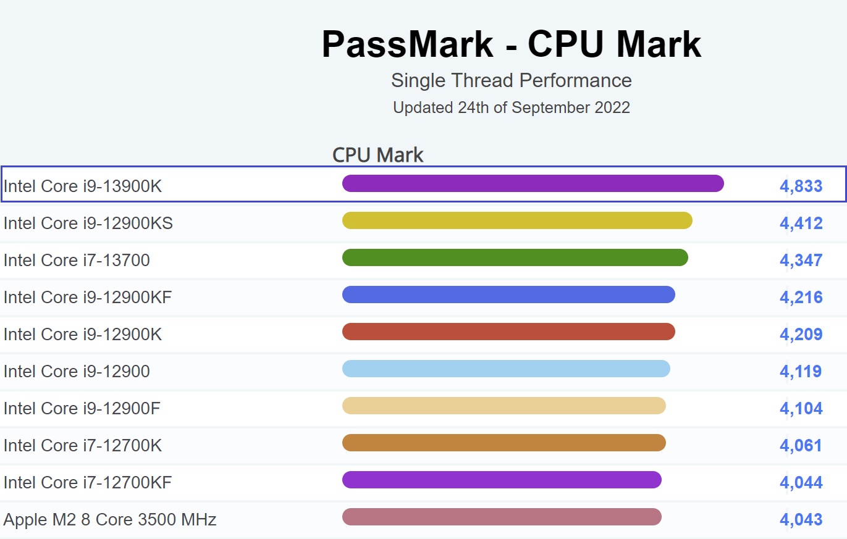Click the yellow i9-12900KS bar
Screen dimensions: 847x539
[x=517, y=220]
